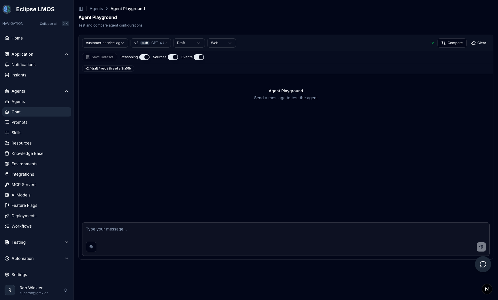
Task: Click Collapse all in navigation header
Action: click(48, 24)
